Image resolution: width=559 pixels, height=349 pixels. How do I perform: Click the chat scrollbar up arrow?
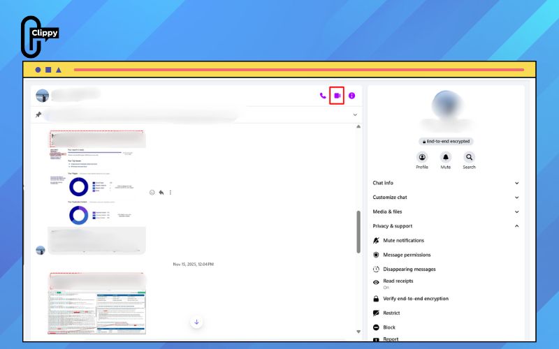point(358,126)
